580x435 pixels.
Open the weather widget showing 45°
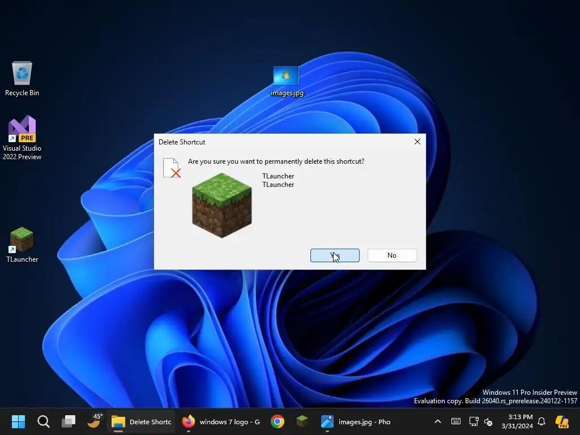(94, 421)
